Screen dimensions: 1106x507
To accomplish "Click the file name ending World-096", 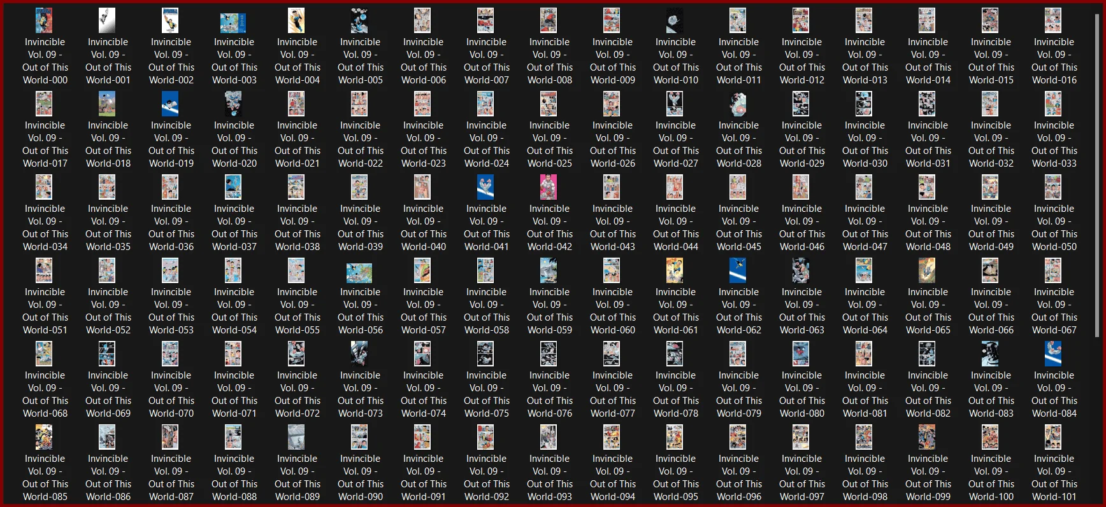I will [739, 478].
